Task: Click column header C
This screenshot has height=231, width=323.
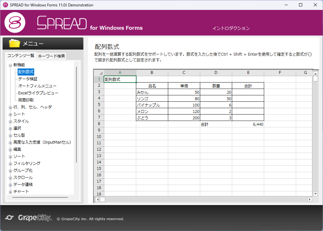Action: point(184,73)
